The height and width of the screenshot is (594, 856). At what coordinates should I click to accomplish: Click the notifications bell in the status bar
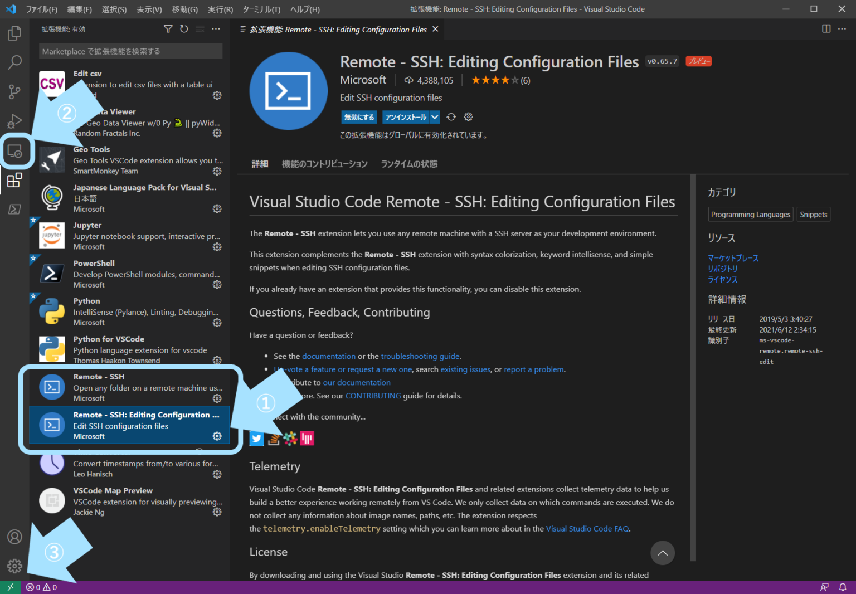(x=843, y=587)
